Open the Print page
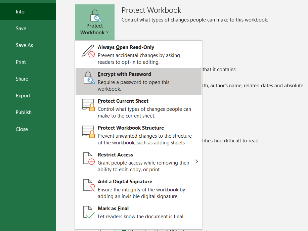Image resolution: width=308 pixels, height=231 pixels. click(x=28, y=62)
